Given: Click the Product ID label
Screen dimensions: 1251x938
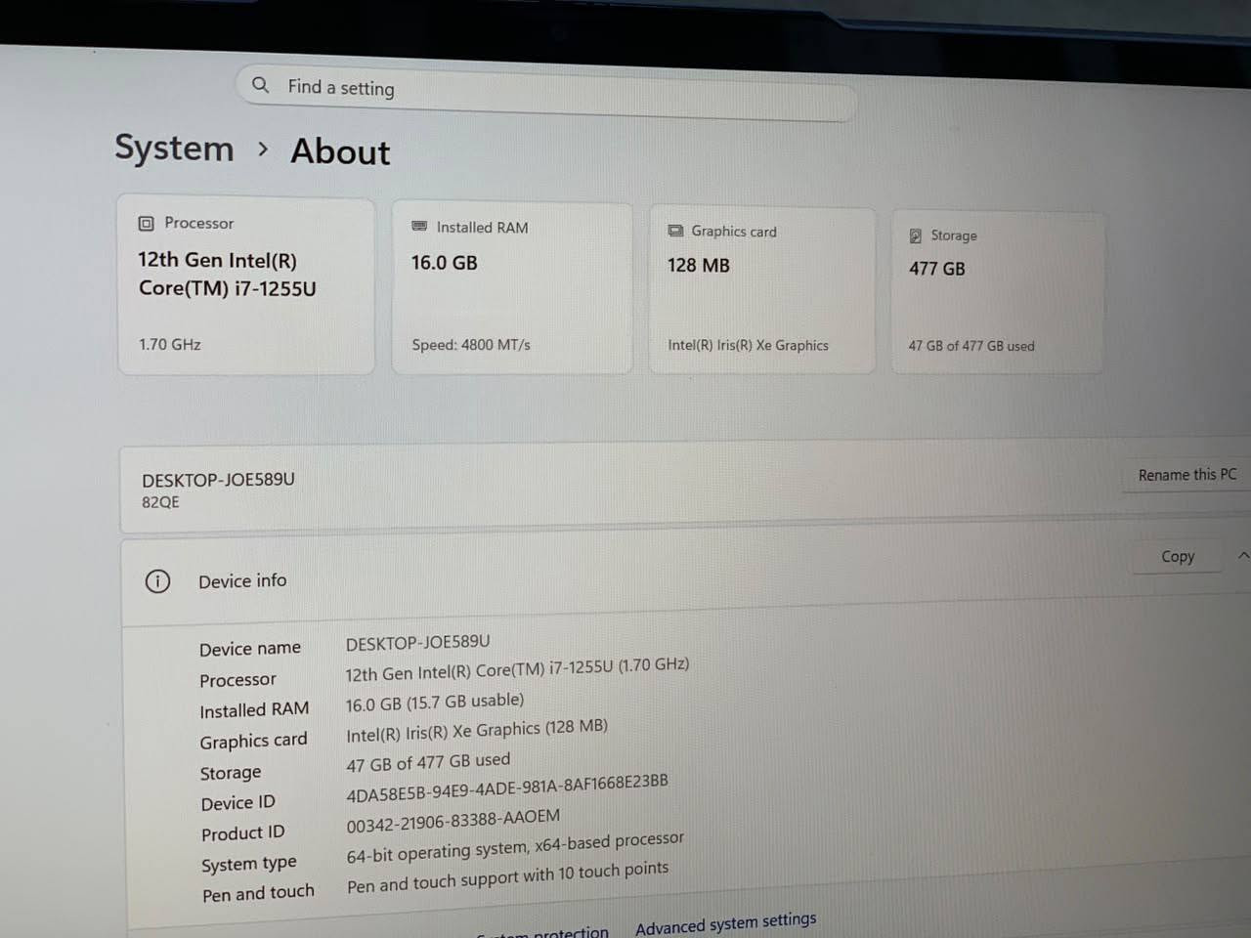Looking at the screenshot, I should coord(243,833).
